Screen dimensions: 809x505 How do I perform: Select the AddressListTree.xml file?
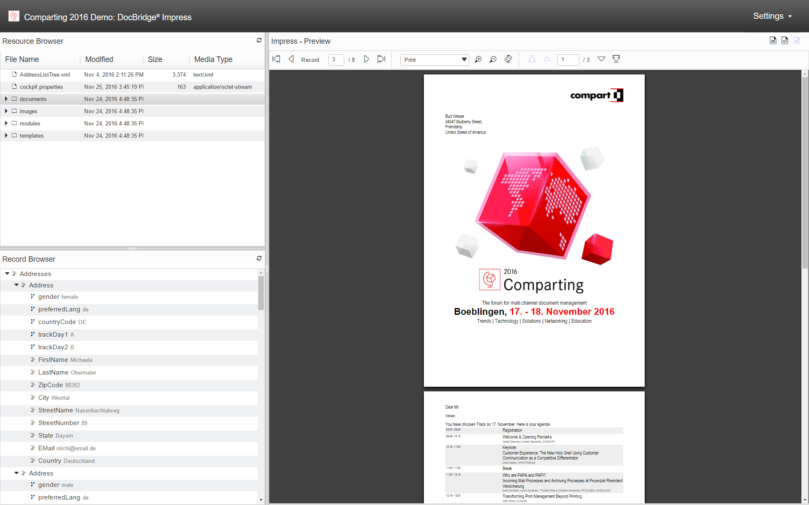(46, 74)
